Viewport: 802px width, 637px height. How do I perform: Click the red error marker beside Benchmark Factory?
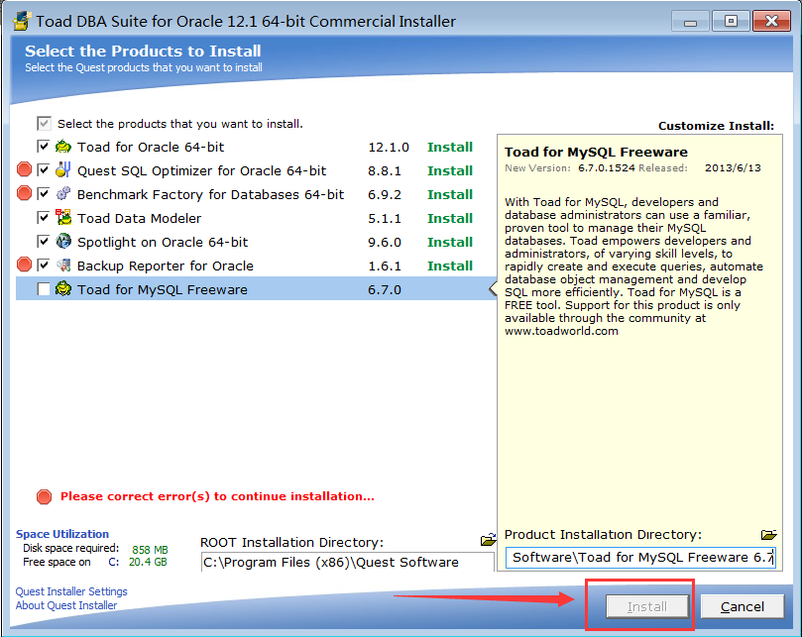point(24,193)
